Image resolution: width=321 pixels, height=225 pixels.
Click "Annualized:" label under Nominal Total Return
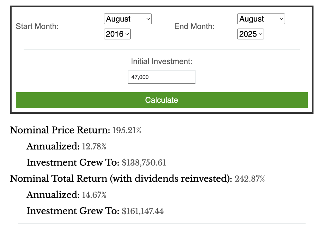coord(53,195)
